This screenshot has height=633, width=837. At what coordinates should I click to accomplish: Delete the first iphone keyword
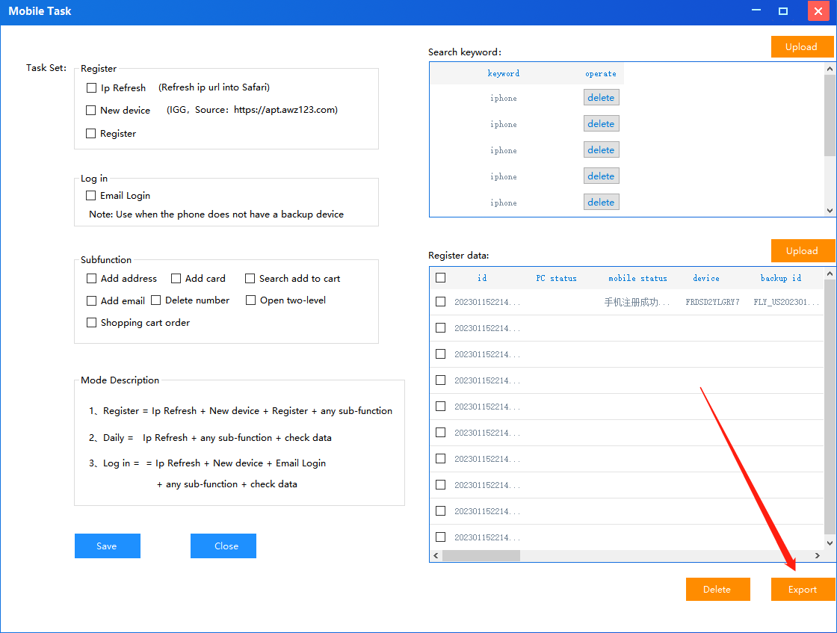click(601, 98)
